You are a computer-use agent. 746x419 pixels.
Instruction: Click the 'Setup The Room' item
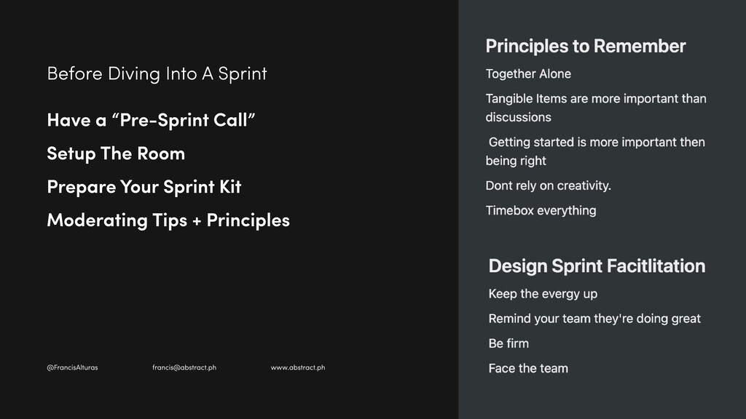point(116,153)
